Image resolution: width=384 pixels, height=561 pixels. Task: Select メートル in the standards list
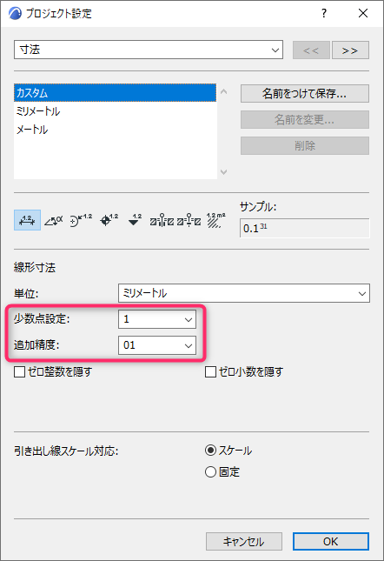point(115,130)
